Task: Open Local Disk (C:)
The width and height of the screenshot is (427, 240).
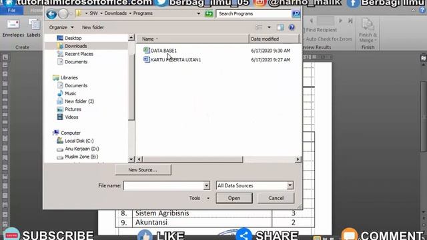Action: (x=75, y=141)
